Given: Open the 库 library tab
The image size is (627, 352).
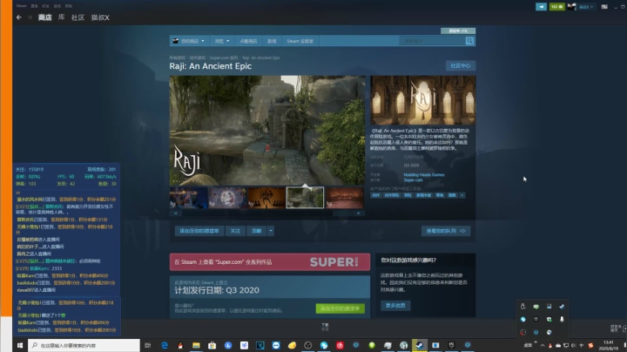Looking at the screenshot, I should pyautogui.click(x=61, y=17).
